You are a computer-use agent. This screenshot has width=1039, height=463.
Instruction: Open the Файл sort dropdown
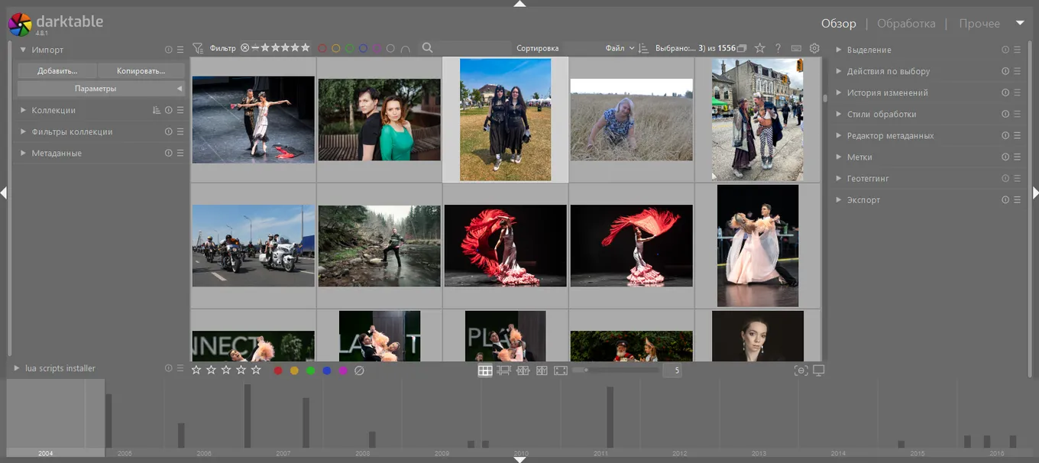click(620, 48)
